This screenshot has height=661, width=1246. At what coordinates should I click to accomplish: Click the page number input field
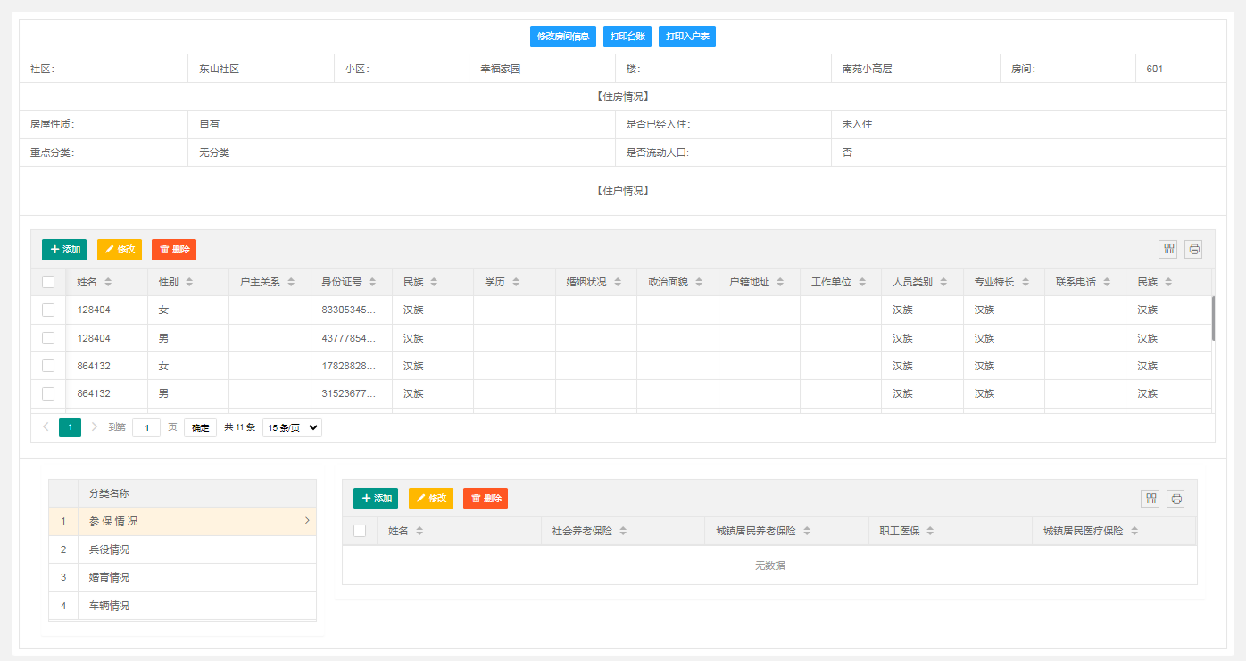click(x=146, y=427)
